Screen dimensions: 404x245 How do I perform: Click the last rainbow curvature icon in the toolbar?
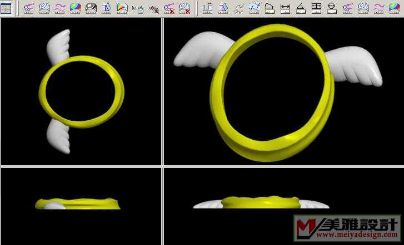tap(394, 8)
